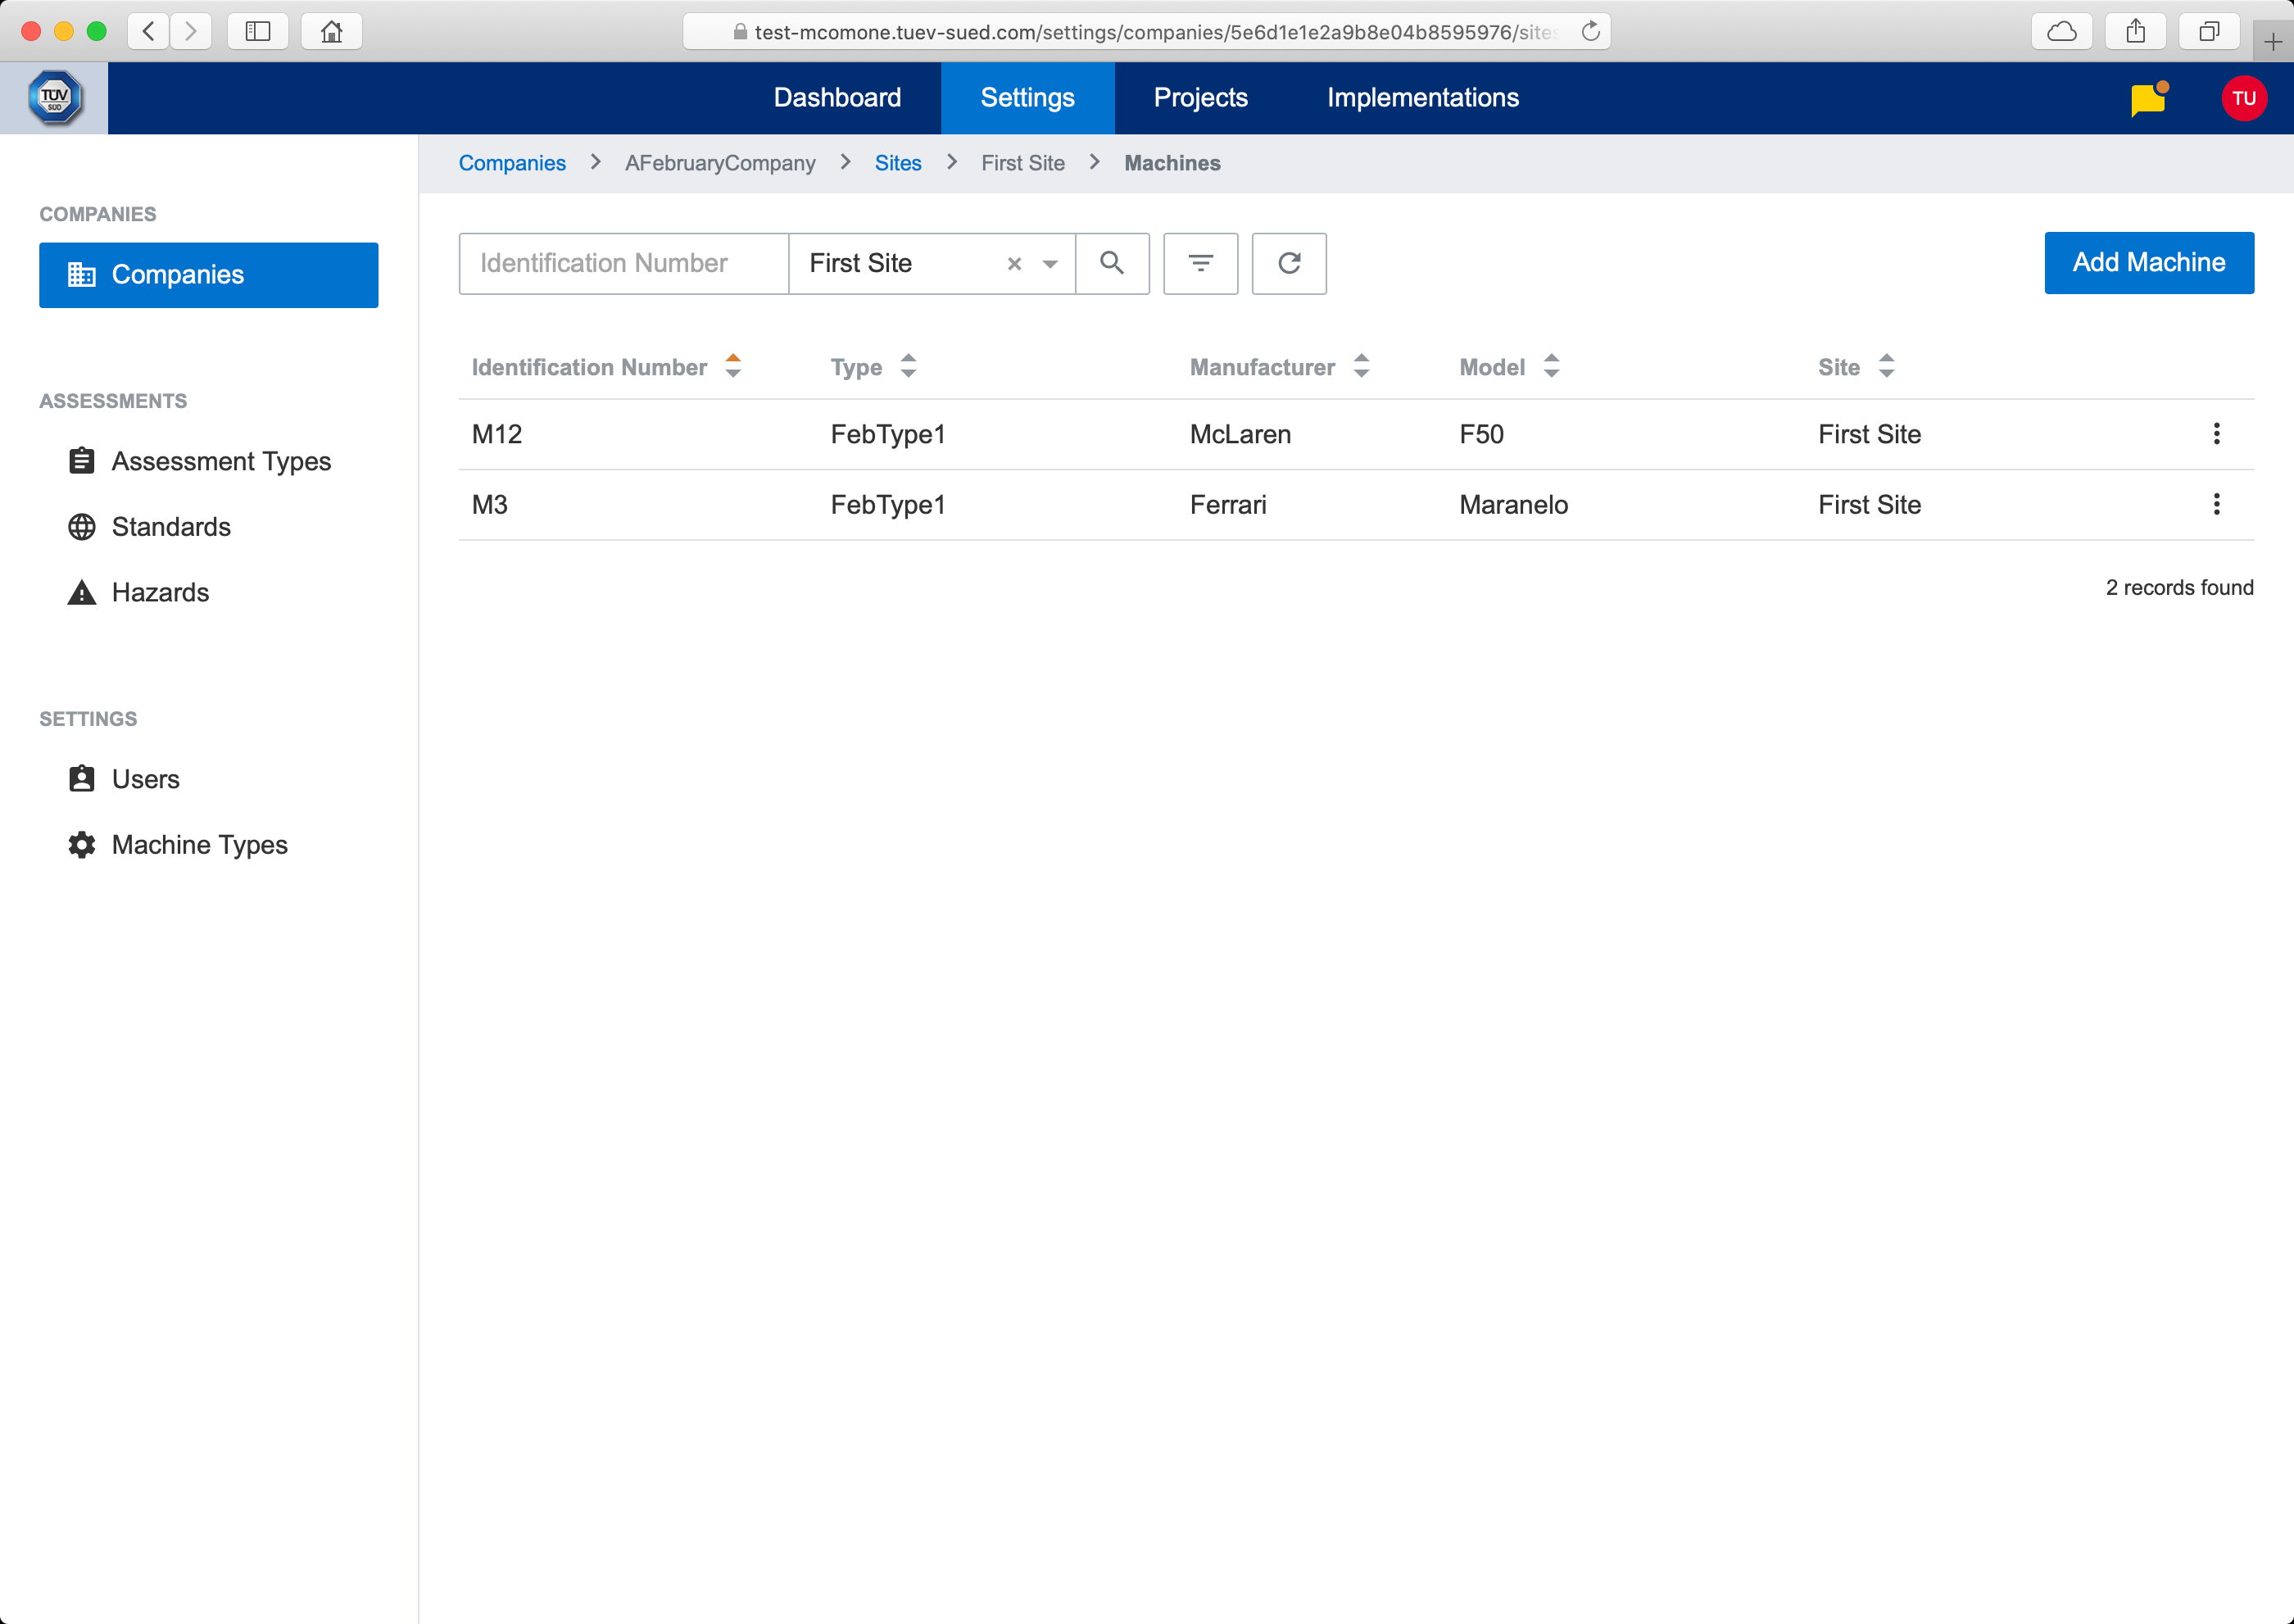Click the refresh list icon
Screen dimensions: 2294x1624
(1289, 263)
